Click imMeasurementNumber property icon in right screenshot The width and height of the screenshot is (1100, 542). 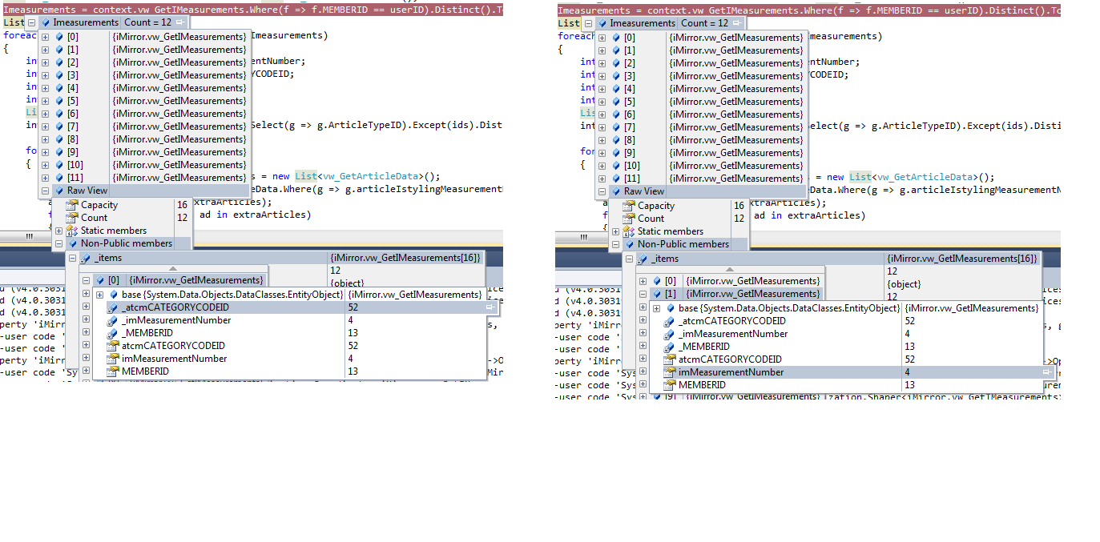[x=670, y=372]
